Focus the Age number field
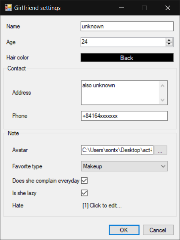This screenshot has height=240, width=180. (123, 42)
